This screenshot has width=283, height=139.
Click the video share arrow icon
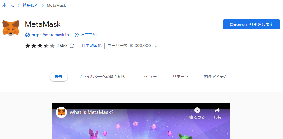tap(217, 110)
